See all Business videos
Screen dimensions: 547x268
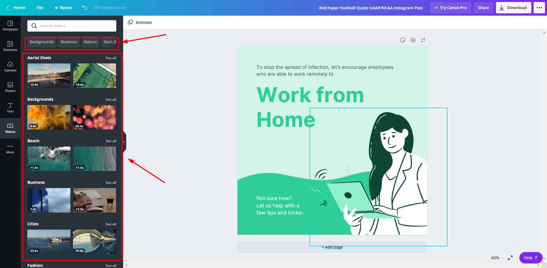111,183
